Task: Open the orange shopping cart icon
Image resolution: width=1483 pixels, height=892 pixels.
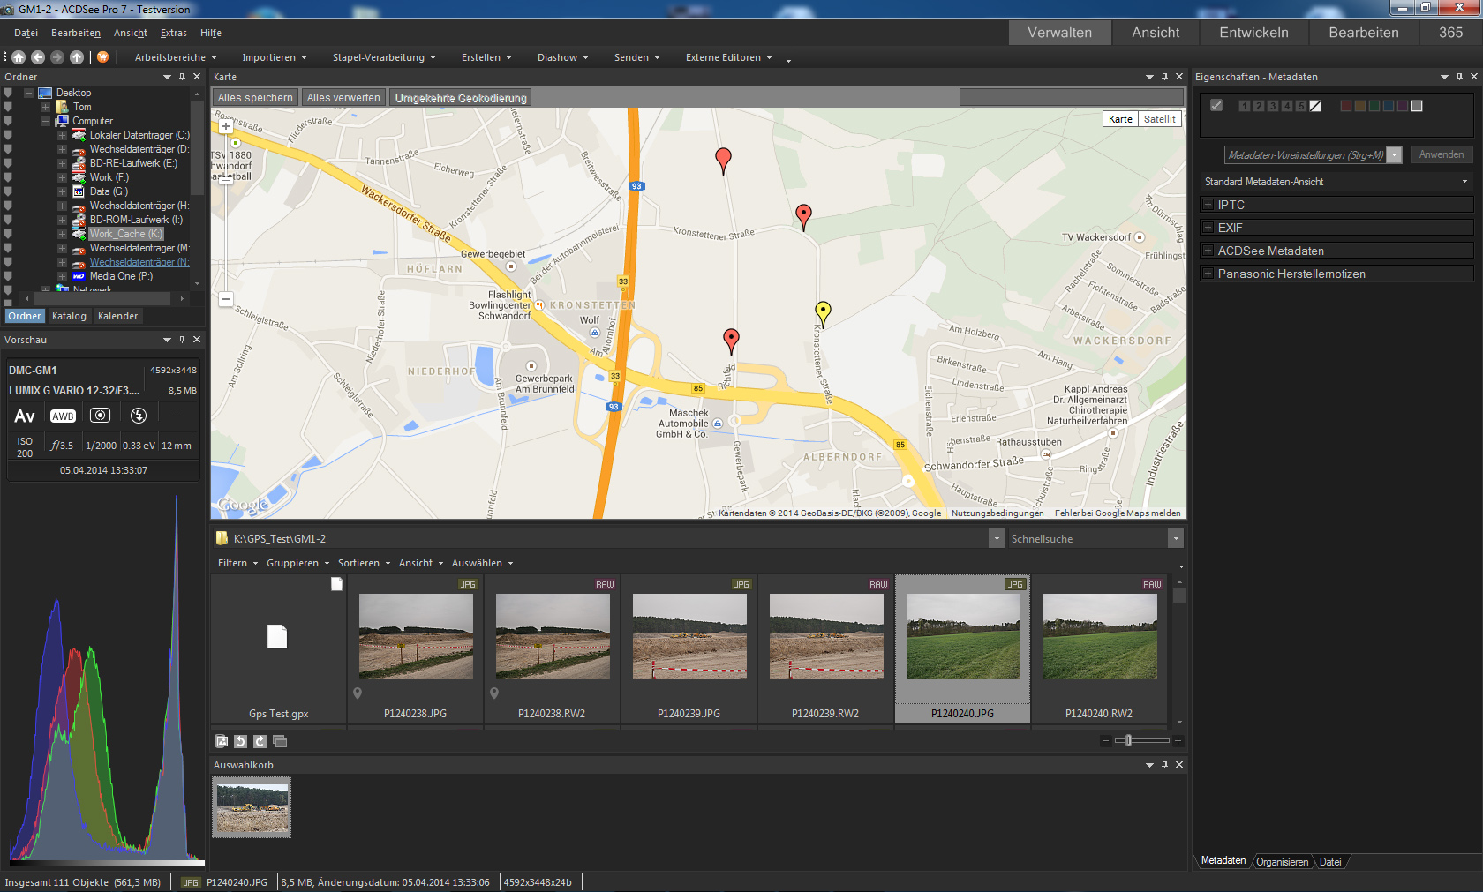Action: 102,57
